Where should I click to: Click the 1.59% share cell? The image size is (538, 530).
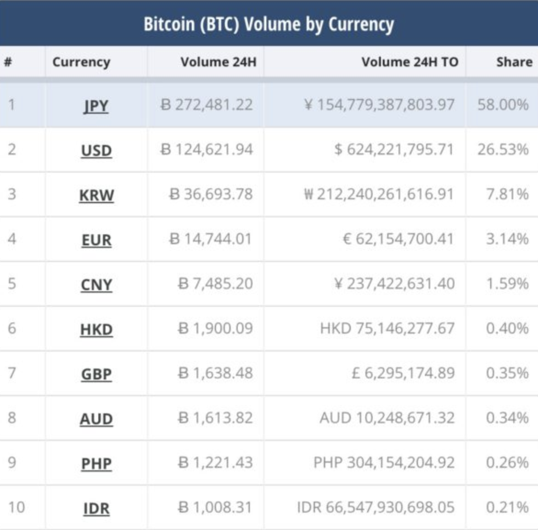pos(507,283)
